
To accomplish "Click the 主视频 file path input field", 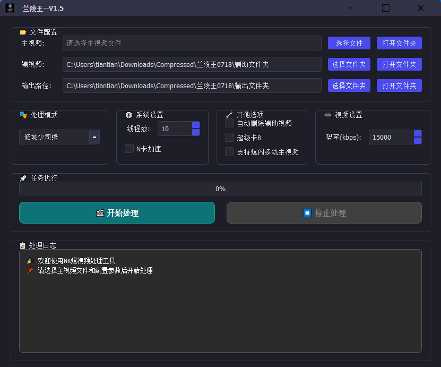I will point(192,43).
